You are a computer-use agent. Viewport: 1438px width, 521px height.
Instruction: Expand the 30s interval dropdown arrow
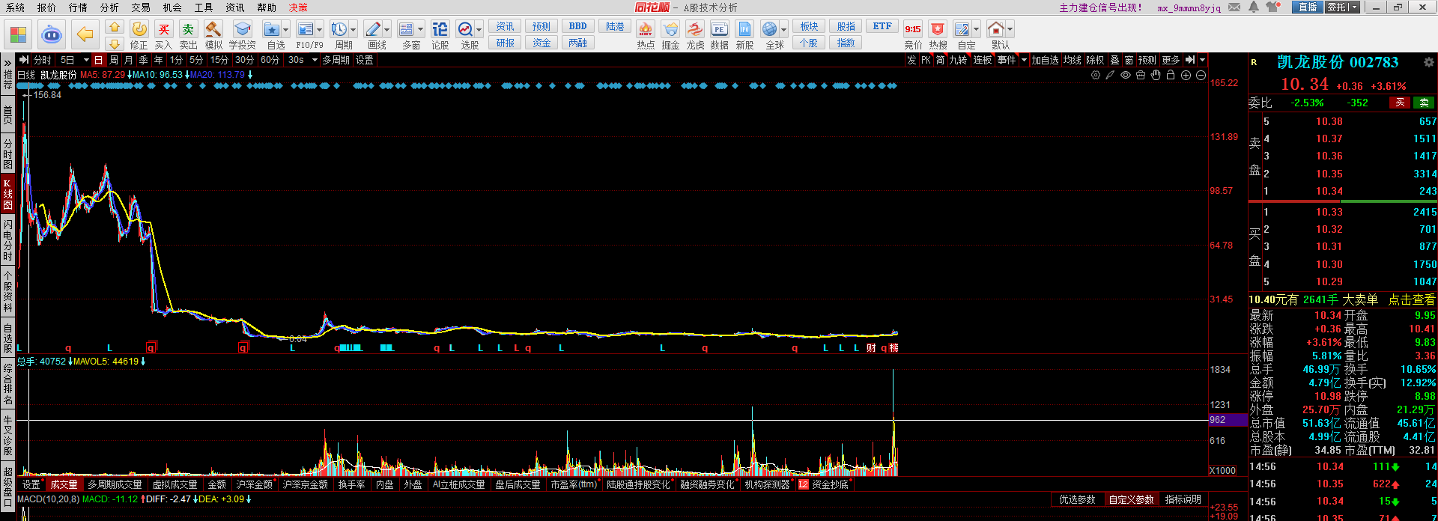[x=315, y=60]
